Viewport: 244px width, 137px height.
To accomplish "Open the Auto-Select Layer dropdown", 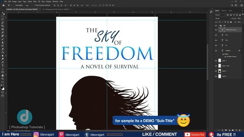I will 28,5.
